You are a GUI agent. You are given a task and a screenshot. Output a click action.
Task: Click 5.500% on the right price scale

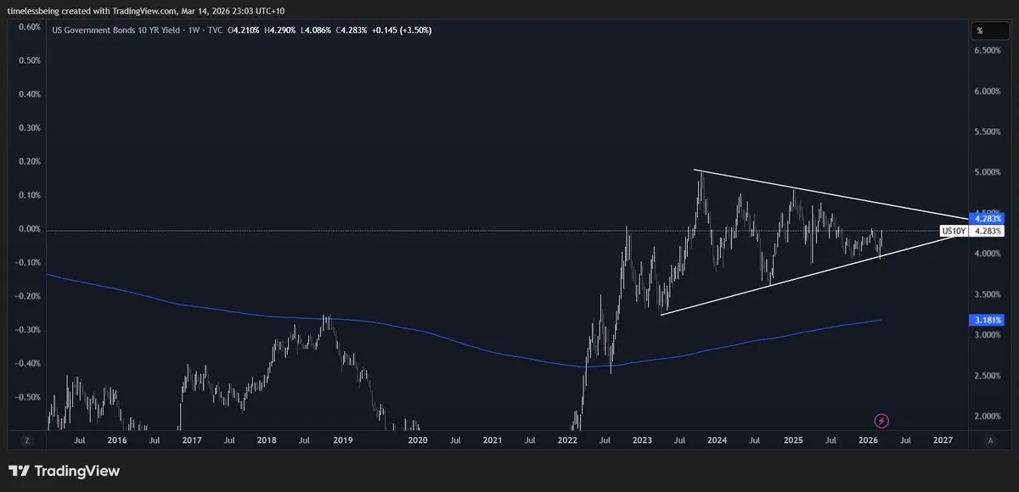click(x=989, y=132)
